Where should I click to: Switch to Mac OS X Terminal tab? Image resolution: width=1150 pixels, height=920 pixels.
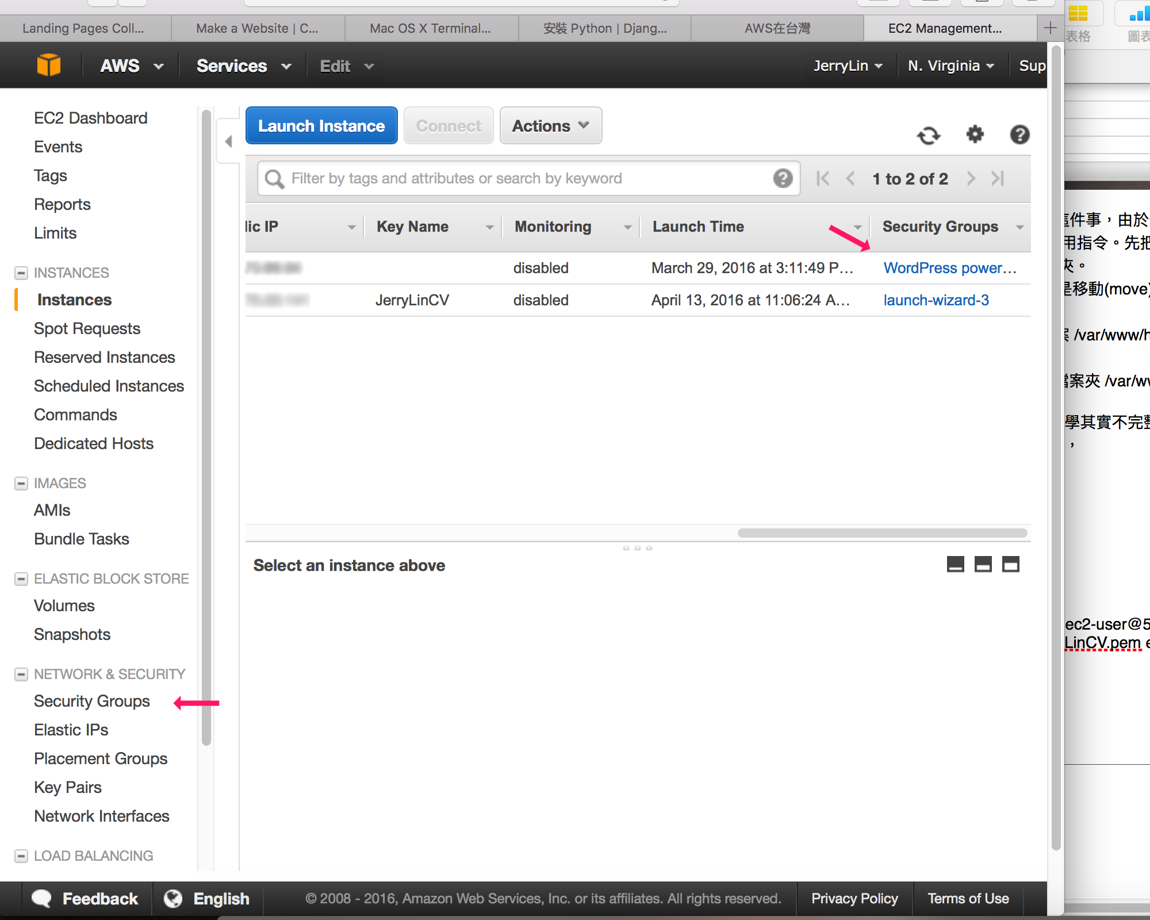pyautogui.click(x=430, y=28)
